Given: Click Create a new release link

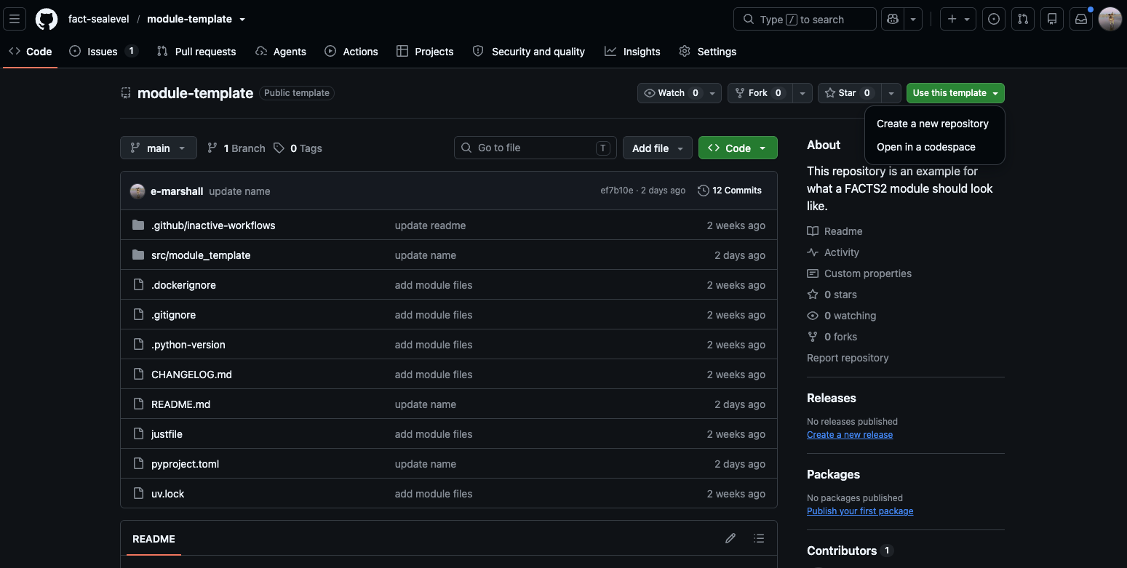Looking at the screenshot, I should click(x=850, y=435).
